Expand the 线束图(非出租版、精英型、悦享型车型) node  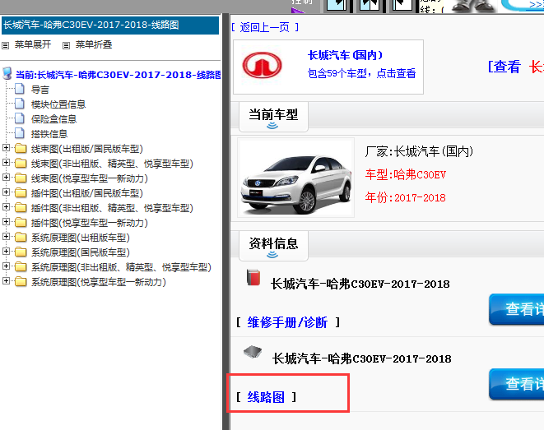(x=6, y=162)
